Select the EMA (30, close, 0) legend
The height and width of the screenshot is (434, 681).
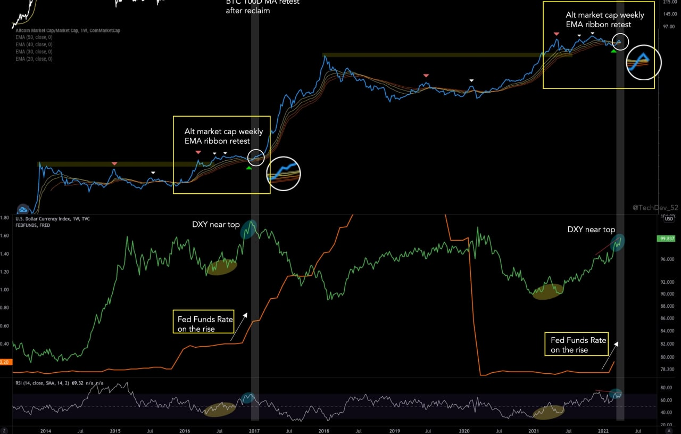point(34,52)
